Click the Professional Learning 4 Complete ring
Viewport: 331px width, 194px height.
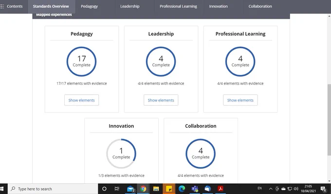coord(240,61)
